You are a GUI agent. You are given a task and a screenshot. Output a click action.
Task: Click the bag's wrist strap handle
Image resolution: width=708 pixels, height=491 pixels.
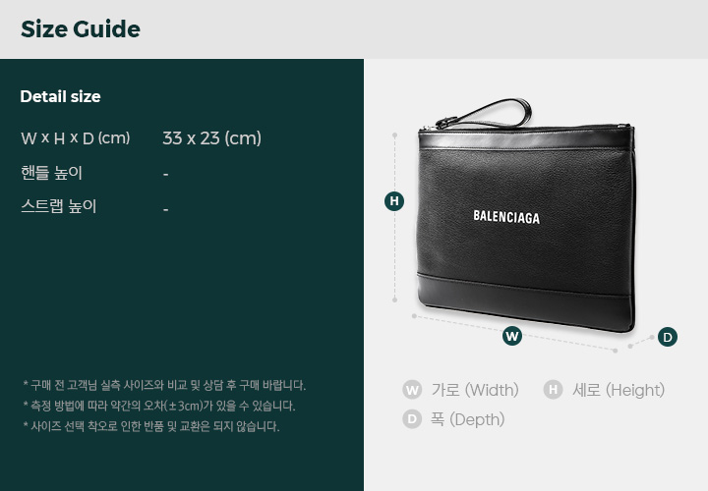pyautogui.click(x=484, y=114)
